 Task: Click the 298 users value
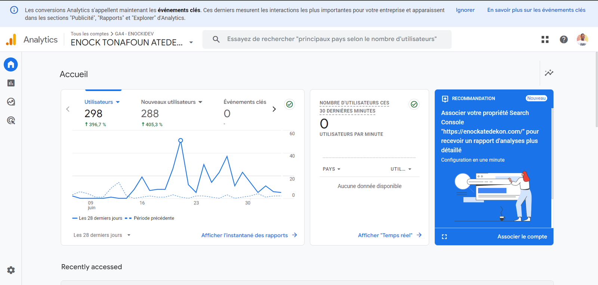point(93,113)
